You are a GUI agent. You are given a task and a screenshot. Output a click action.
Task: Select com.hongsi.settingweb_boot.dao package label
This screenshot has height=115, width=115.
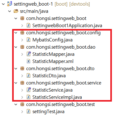[x=61, y=47]
